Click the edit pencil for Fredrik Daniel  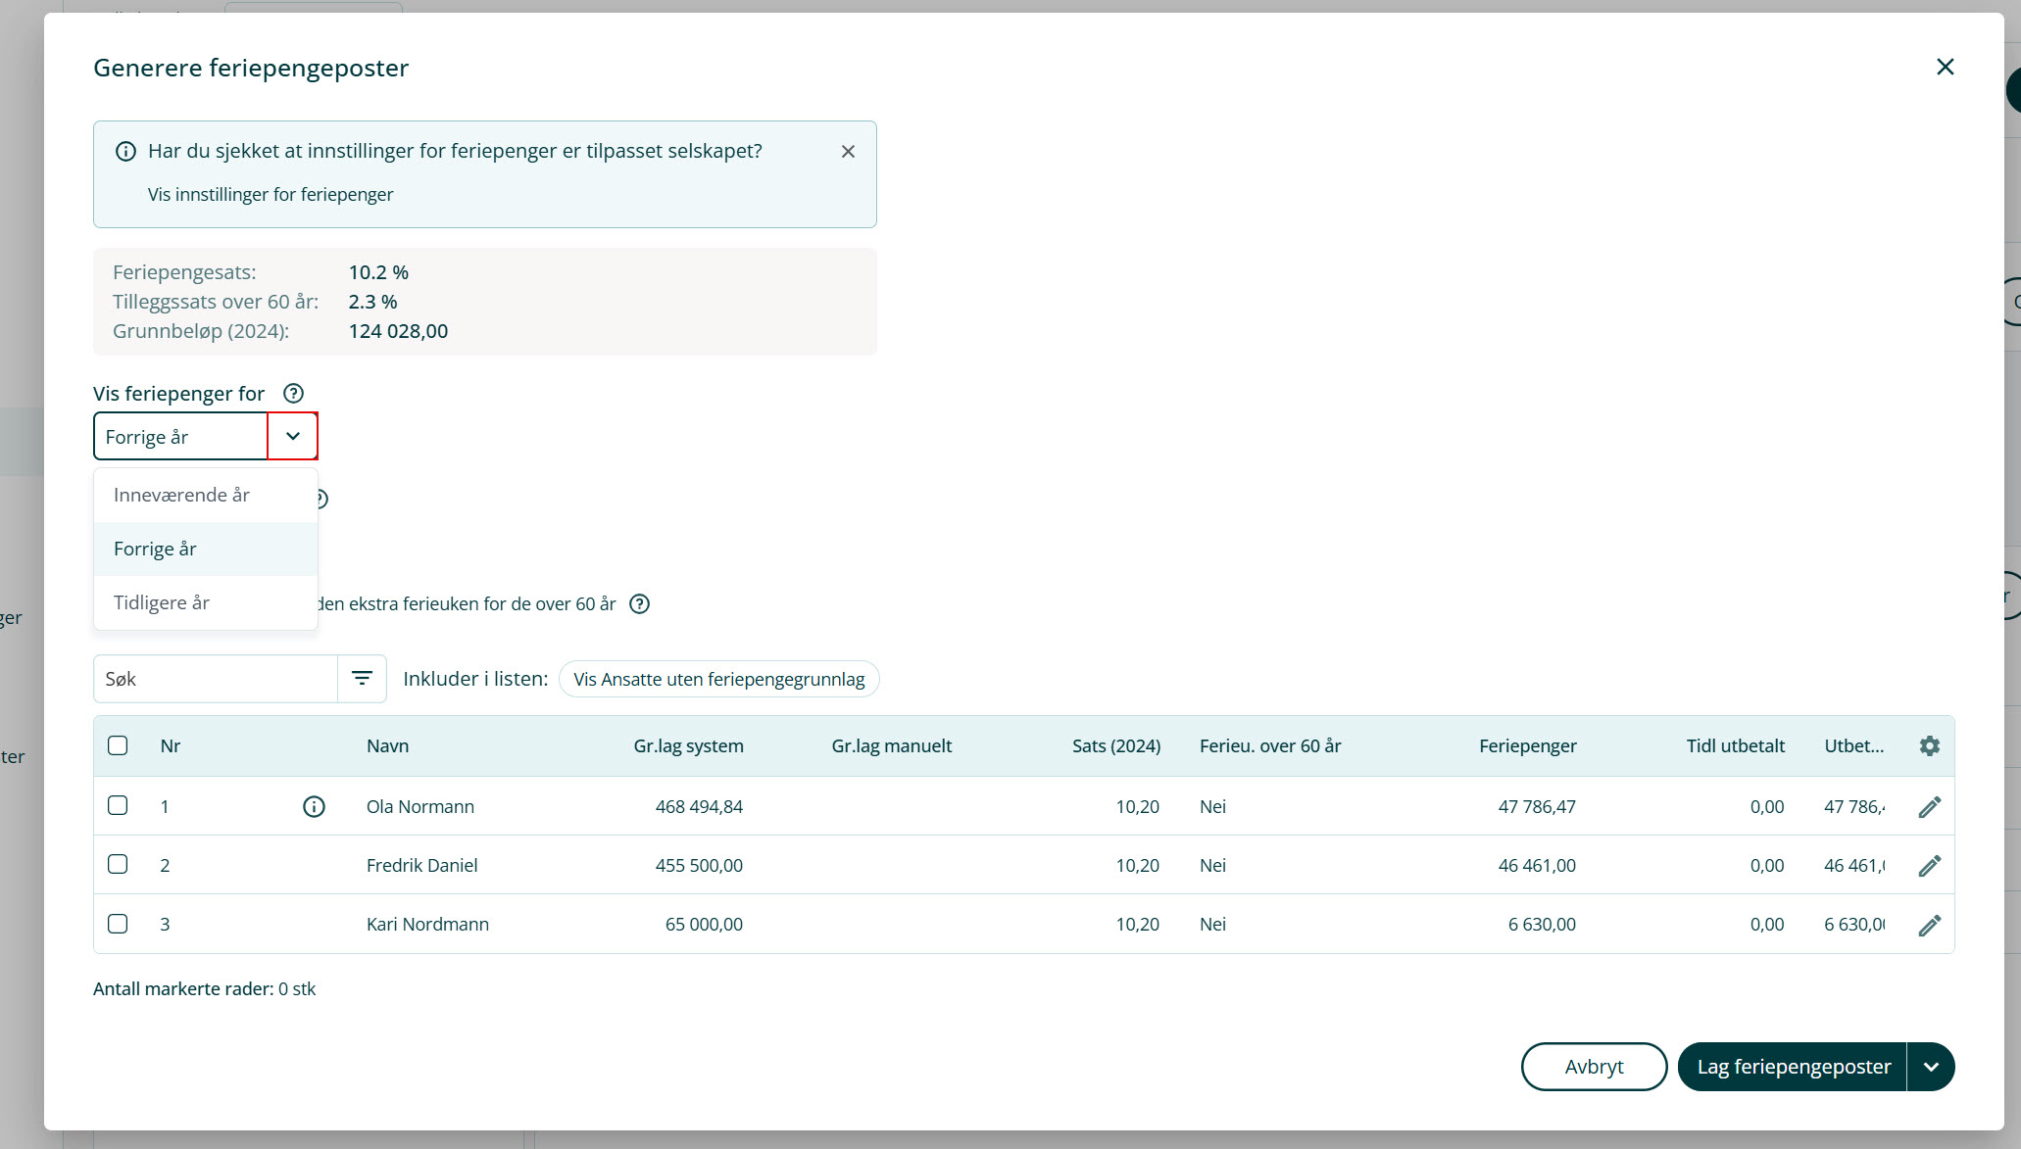[1929, 866]
